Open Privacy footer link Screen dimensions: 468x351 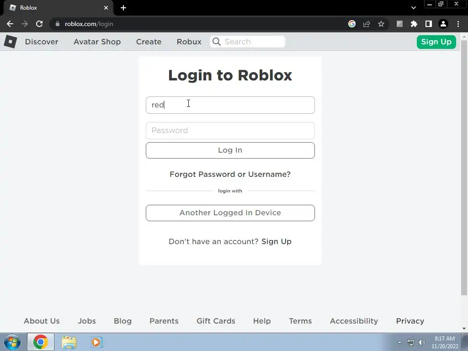pyautogui.click(x=410, y=321)
